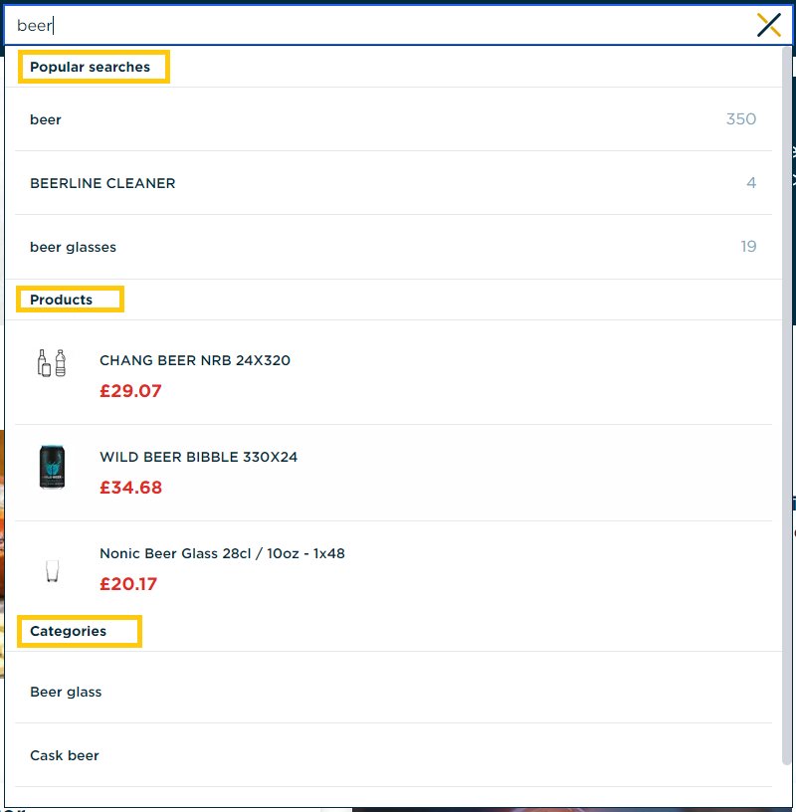
Task: Click the 4 result count for Beerline Cleaner
Action: (x=751, y=183)
